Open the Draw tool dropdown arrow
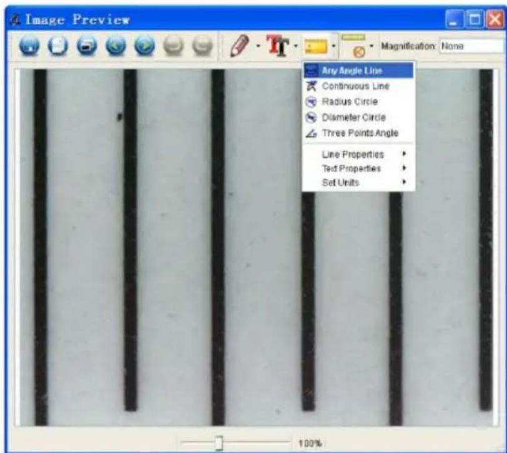The image size is (507, 453). 258,46
